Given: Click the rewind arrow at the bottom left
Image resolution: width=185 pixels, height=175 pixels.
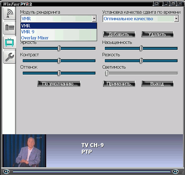Looking at the screenshot, I should [6, 171].
